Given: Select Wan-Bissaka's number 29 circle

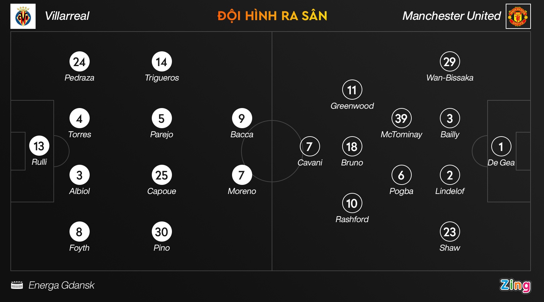Looking at the screenshot, I should [450, 62].
